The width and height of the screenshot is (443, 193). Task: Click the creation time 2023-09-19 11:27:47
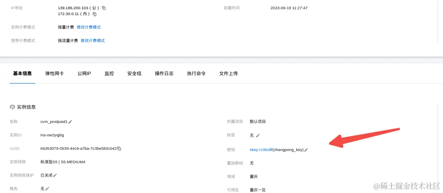click(289, 8)
